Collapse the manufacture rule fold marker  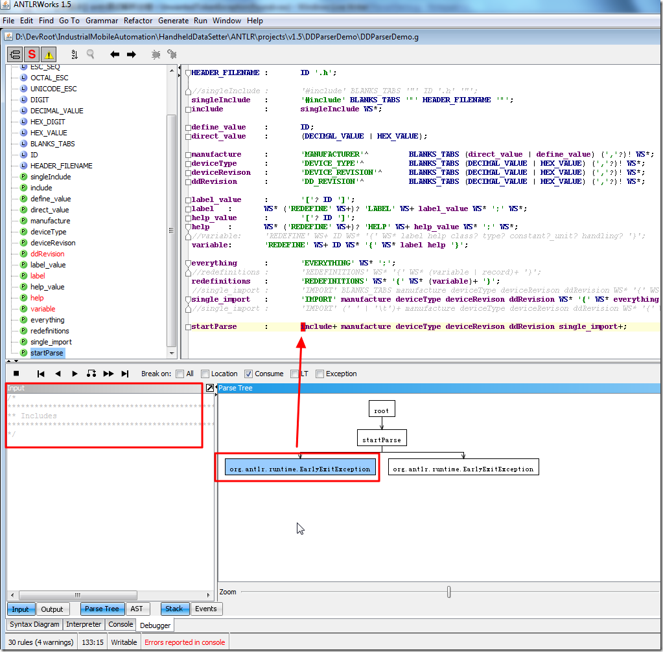coord(187,155)
